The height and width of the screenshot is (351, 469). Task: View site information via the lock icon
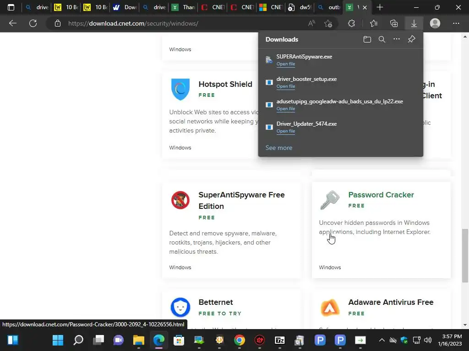point(58,23)
